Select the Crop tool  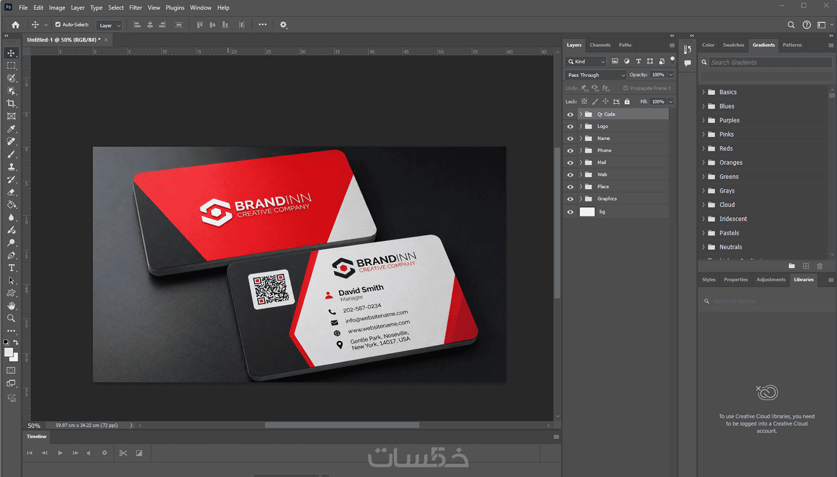click(11, 103)
